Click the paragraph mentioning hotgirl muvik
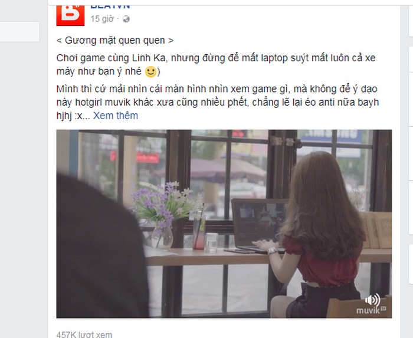 tap(218, 103)
